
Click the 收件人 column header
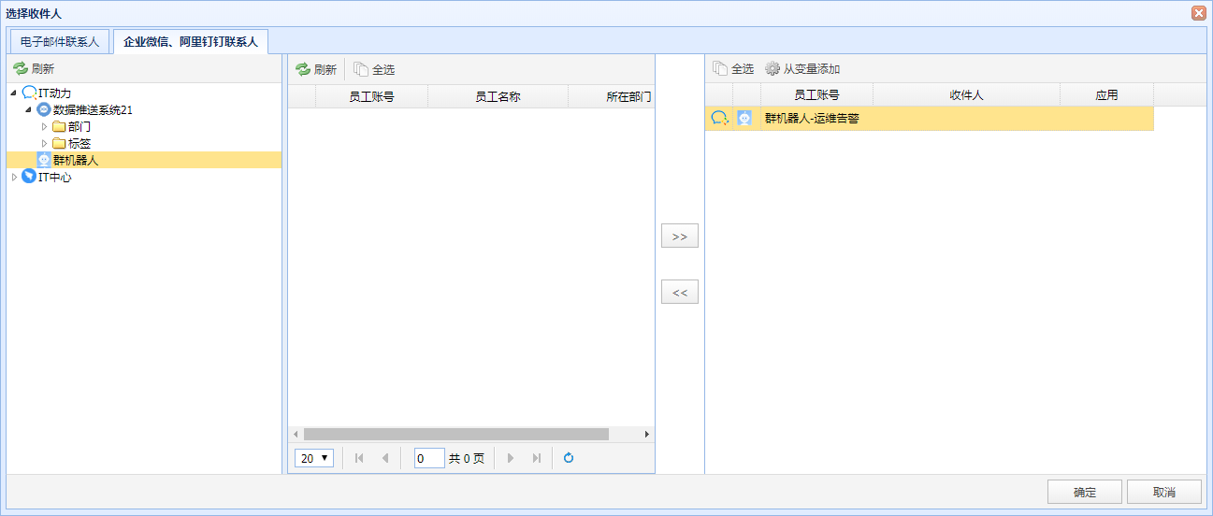[966, 95]
